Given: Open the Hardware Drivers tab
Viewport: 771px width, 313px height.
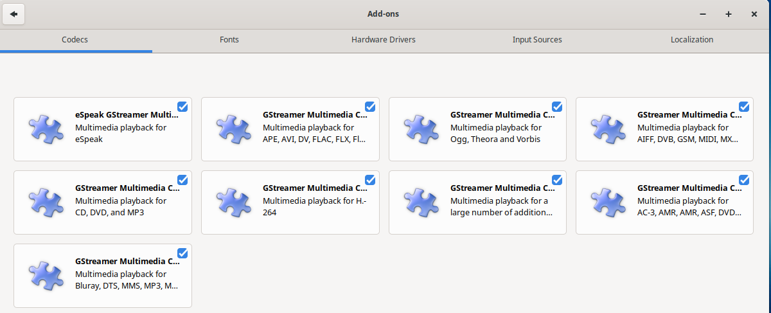Looking at the screenshot, I should click(x=384, y=40).
